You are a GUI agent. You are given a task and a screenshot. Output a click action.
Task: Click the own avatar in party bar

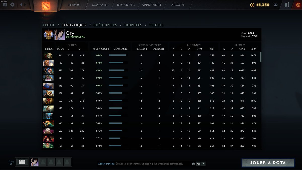(34, 162)
